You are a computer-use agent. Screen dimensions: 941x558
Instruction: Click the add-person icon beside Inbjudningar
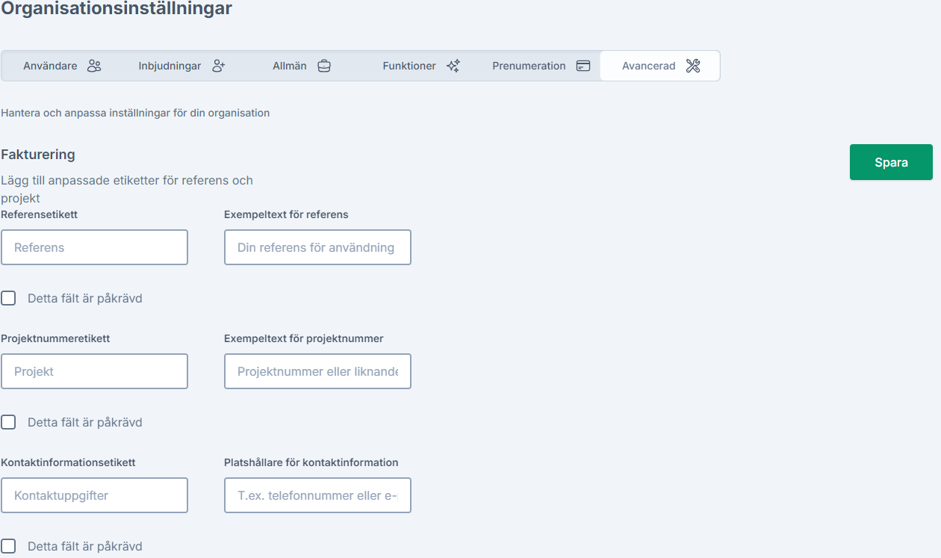click(218, 66)
